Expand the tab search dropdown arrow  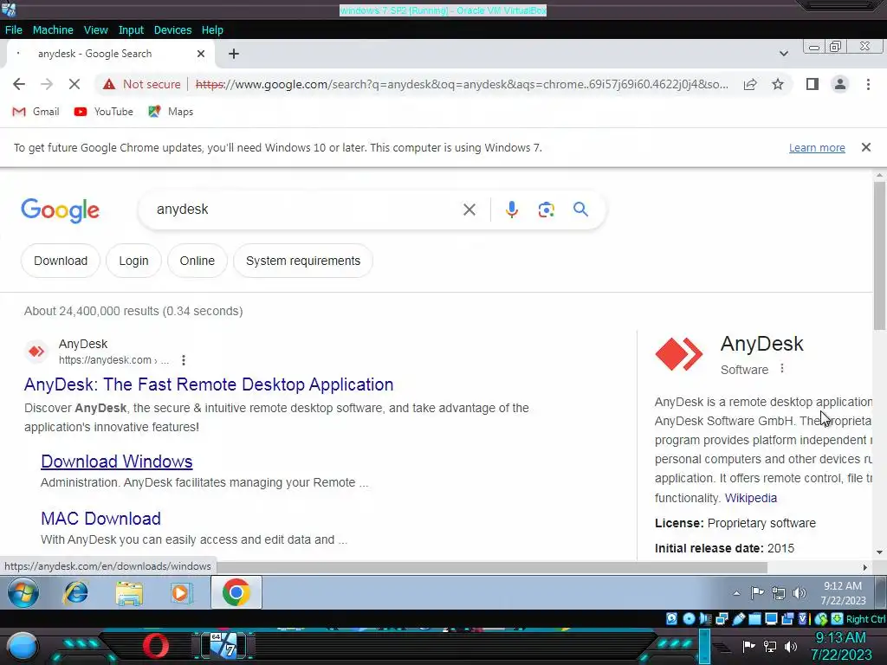pyautogui.click(x=783, y=54)
